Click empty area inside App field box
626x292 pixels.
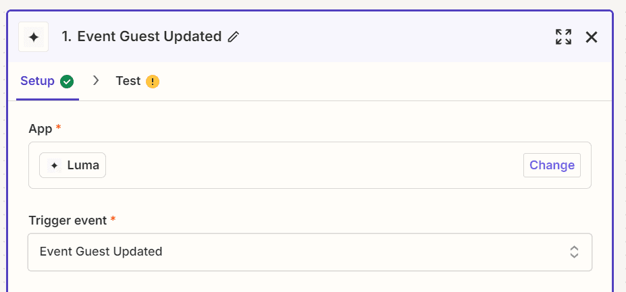click(x=311, y=165)
